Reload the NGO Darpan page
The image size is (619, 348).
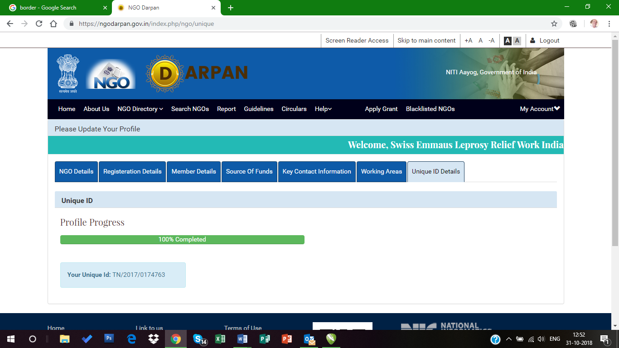[39, 24]
